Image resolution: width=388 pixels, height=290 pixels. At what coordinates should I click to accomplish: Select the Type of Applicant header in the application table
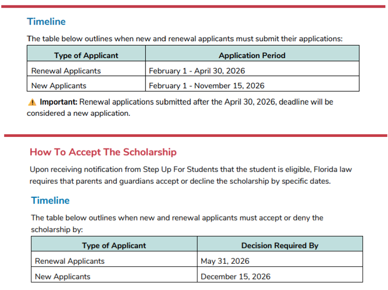click(x=86, y=56)
